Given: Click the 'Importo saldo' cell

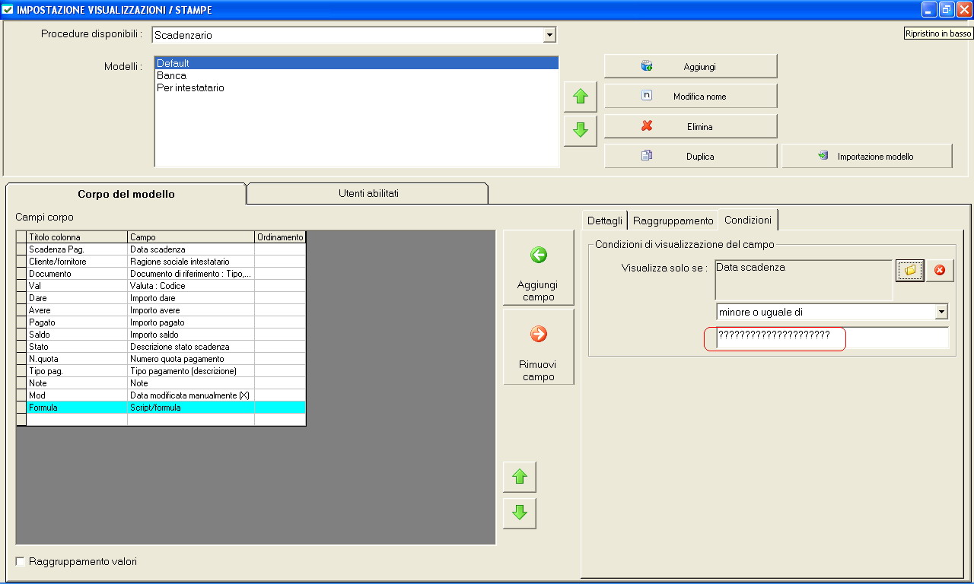Looking at the screenshot, I should (191, 335).
